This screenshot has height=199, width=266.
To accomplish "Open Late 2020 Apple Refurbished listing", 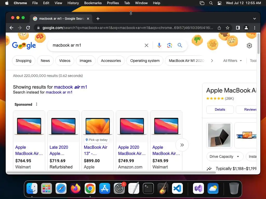I will point(63,140).
